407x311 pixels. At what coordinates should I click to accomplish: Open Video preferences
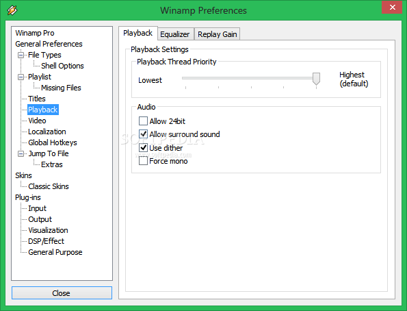37,121
